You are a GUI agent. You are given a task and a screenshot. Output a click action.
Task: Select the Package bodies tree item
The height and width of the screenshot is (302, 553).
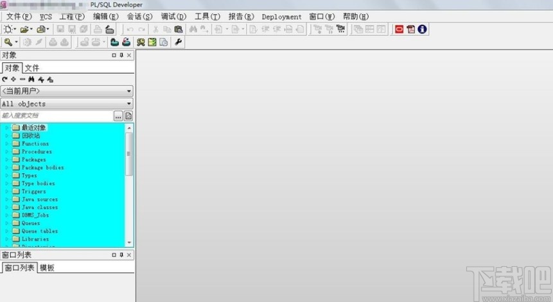point(42,167)
